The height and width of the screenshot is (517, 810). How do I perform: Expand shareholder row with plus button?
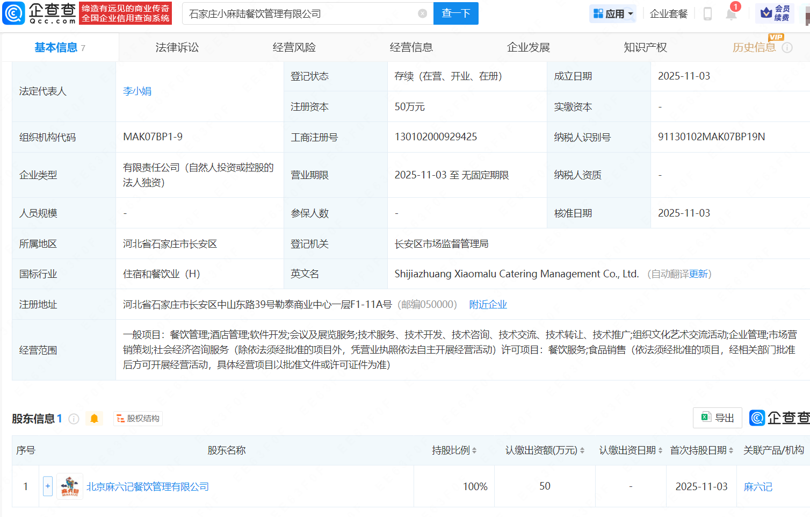[48, 486]
